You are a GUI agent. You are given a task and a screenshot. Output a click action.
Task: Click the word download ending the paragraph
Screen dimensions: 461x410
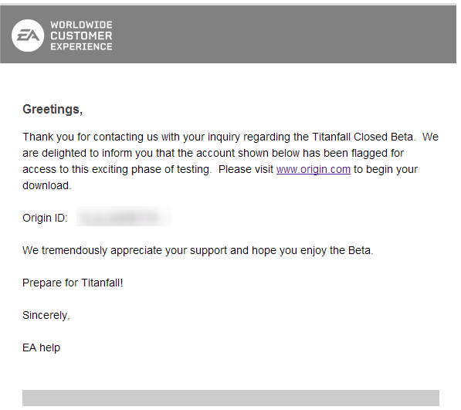[47, 185]
